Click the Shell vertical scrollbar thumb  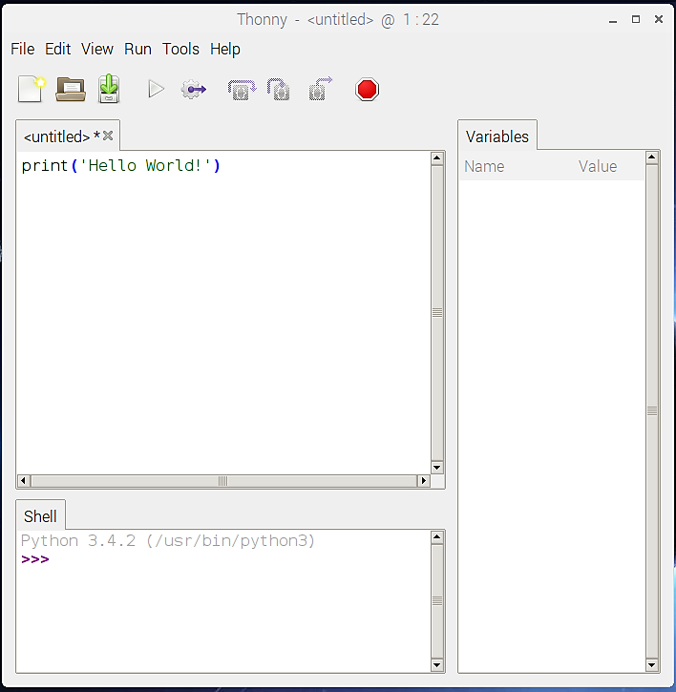[x=437, y=601]
